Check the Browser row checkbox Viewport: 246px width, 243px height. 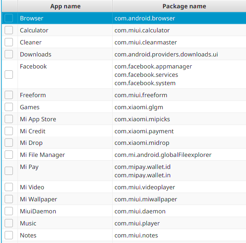click(9, 18)
